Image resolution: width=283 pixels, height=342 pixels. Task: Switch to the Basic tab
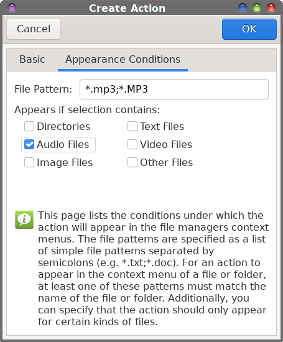[32, 59]
